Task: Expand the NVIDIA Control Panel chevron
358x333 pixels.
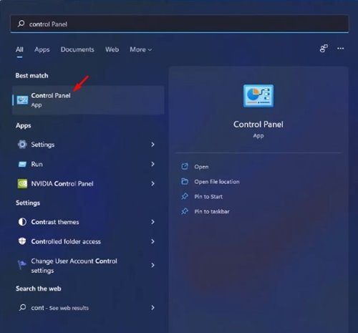Action: [x=153, y=183]
